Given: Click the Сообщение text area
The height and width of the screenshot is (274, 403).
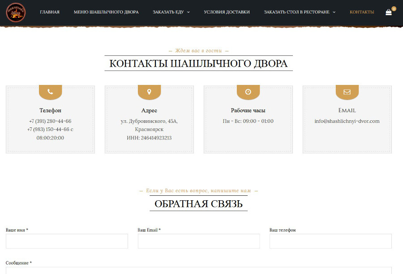Looking at the screenshot, I should (199, 270).
